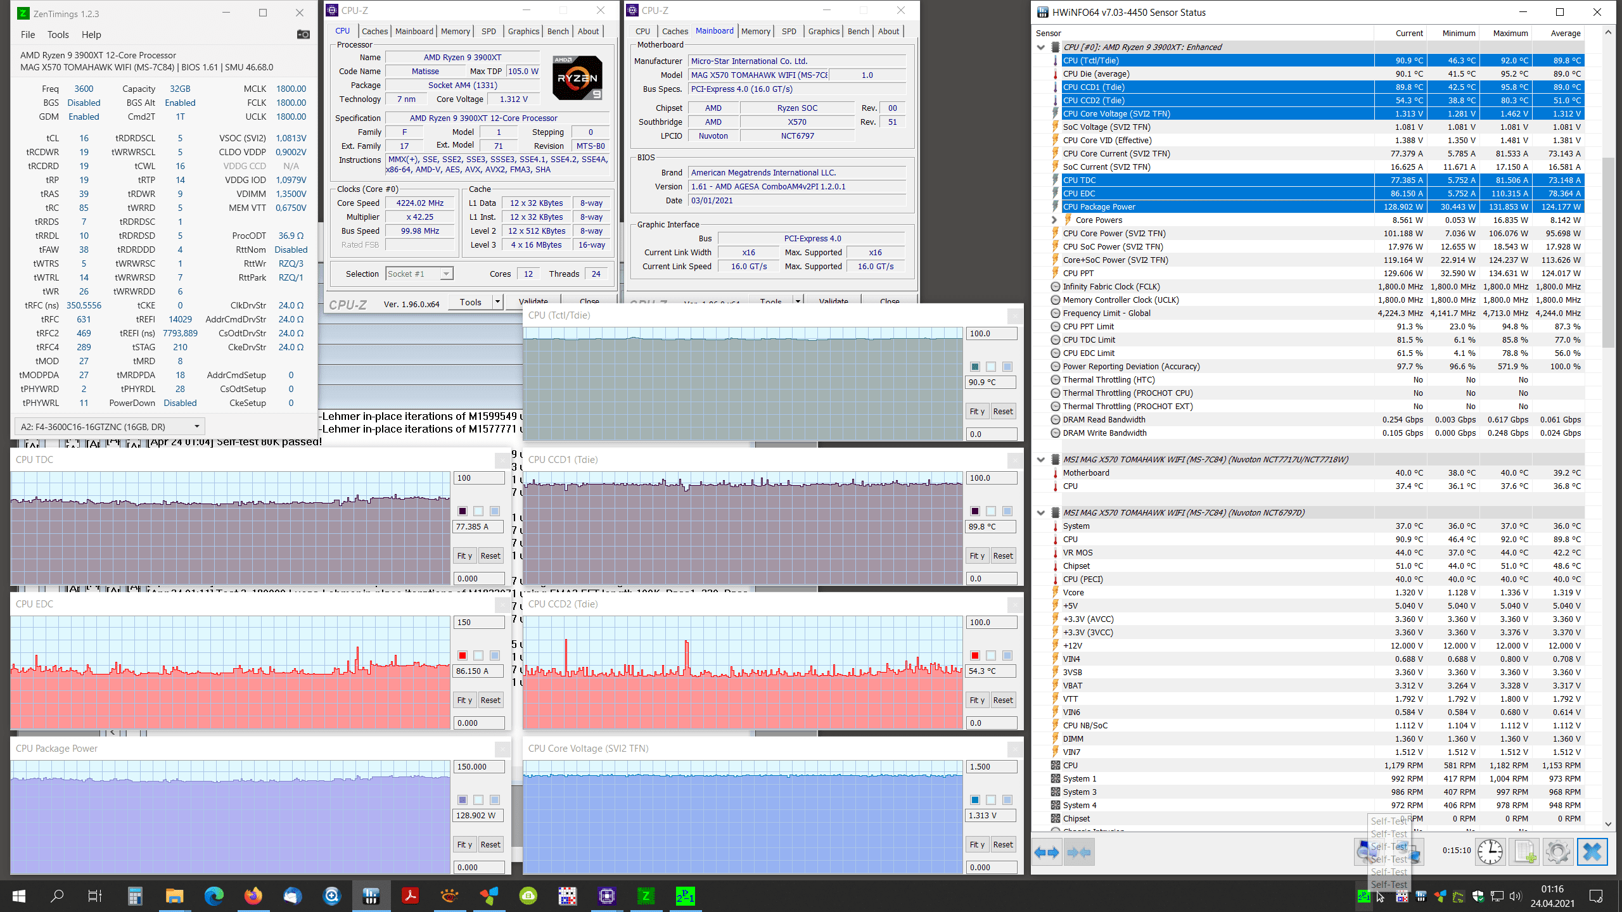The width and height of the screenshot is (1622, 912).
Task: Click HWiNFO collapse-view inward arrows icon
Action: [1079, 852]
